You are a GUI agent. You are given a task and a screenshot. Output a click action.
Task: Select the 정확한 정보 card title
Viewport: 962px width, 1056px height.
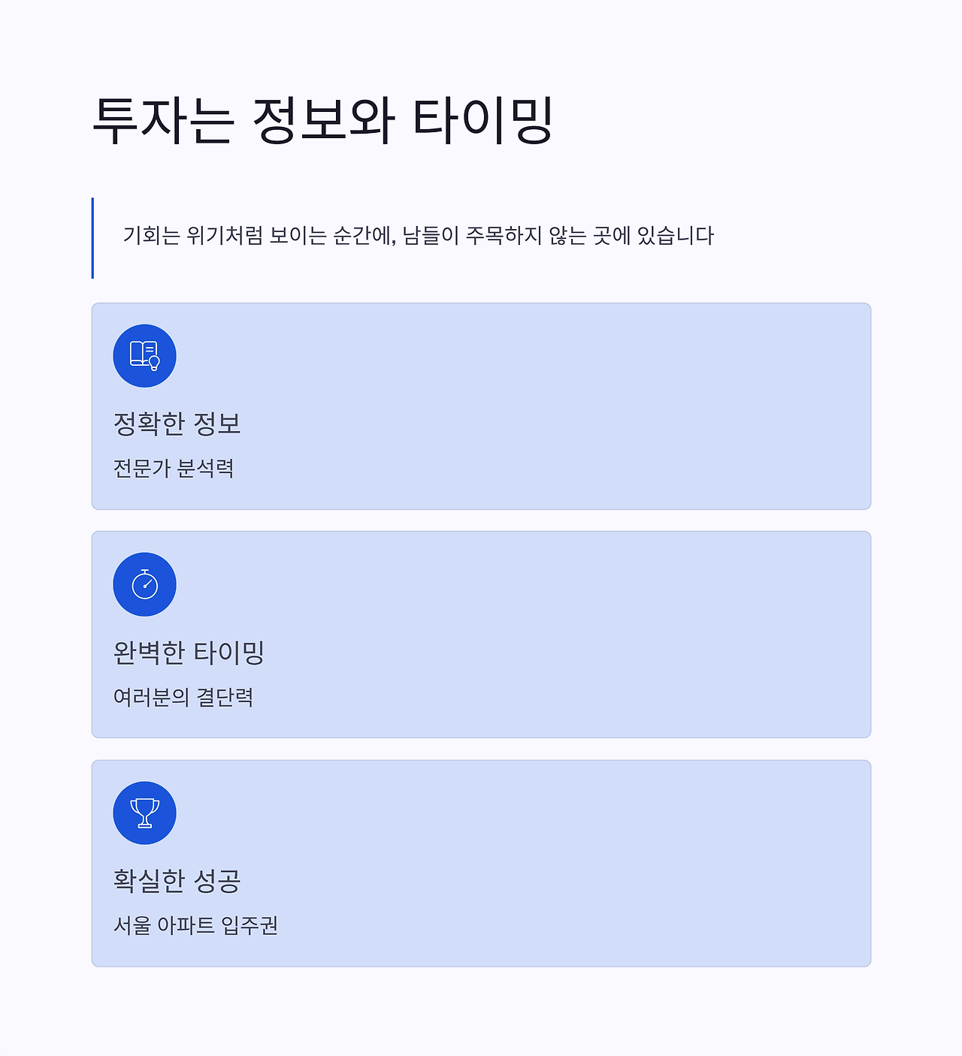177,424
